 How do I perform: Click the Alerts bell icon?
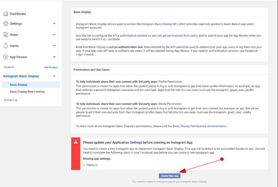[x=6, y=46]
